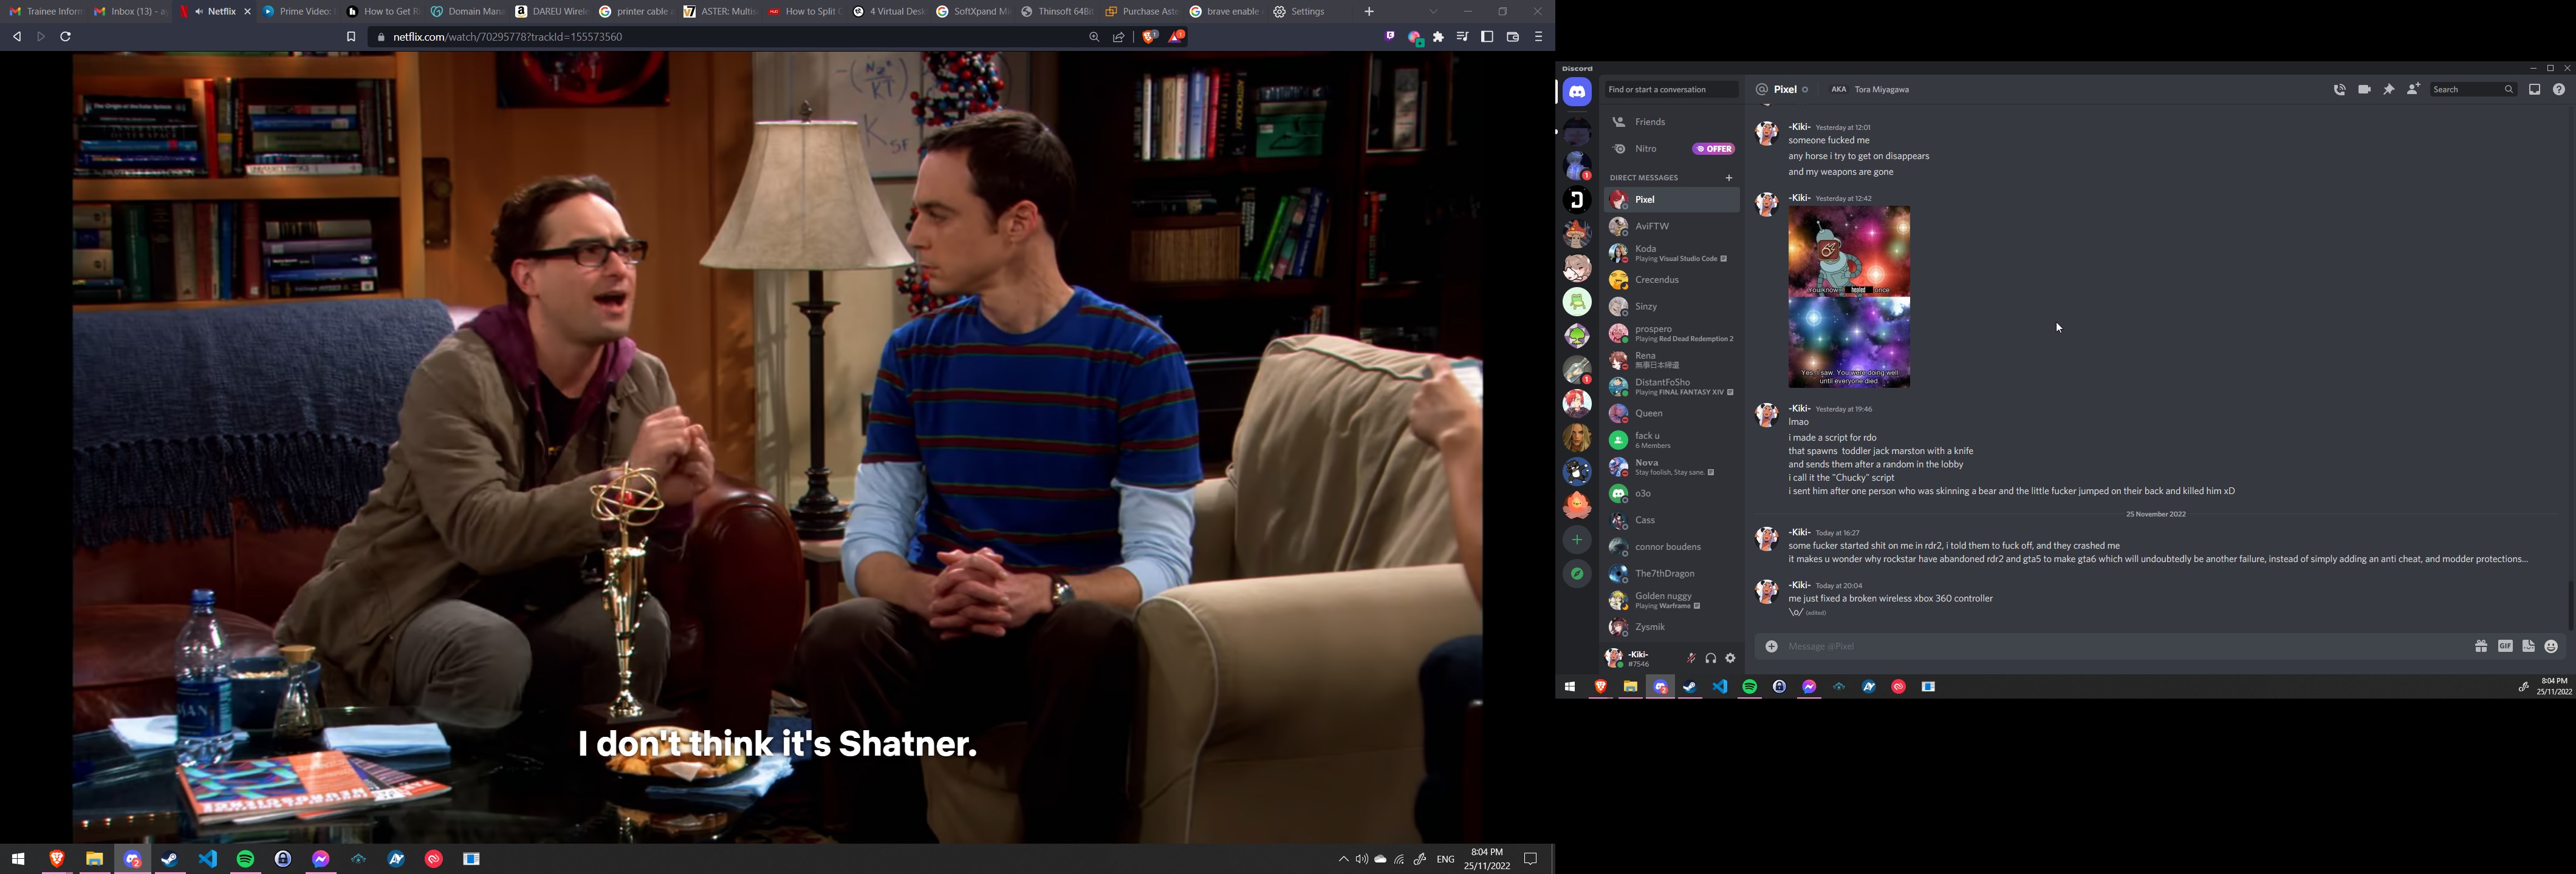Open the DM with AviFTW
Image resolution: width=2576 pixels, height=874 pixels.
tap(1672, 227)
